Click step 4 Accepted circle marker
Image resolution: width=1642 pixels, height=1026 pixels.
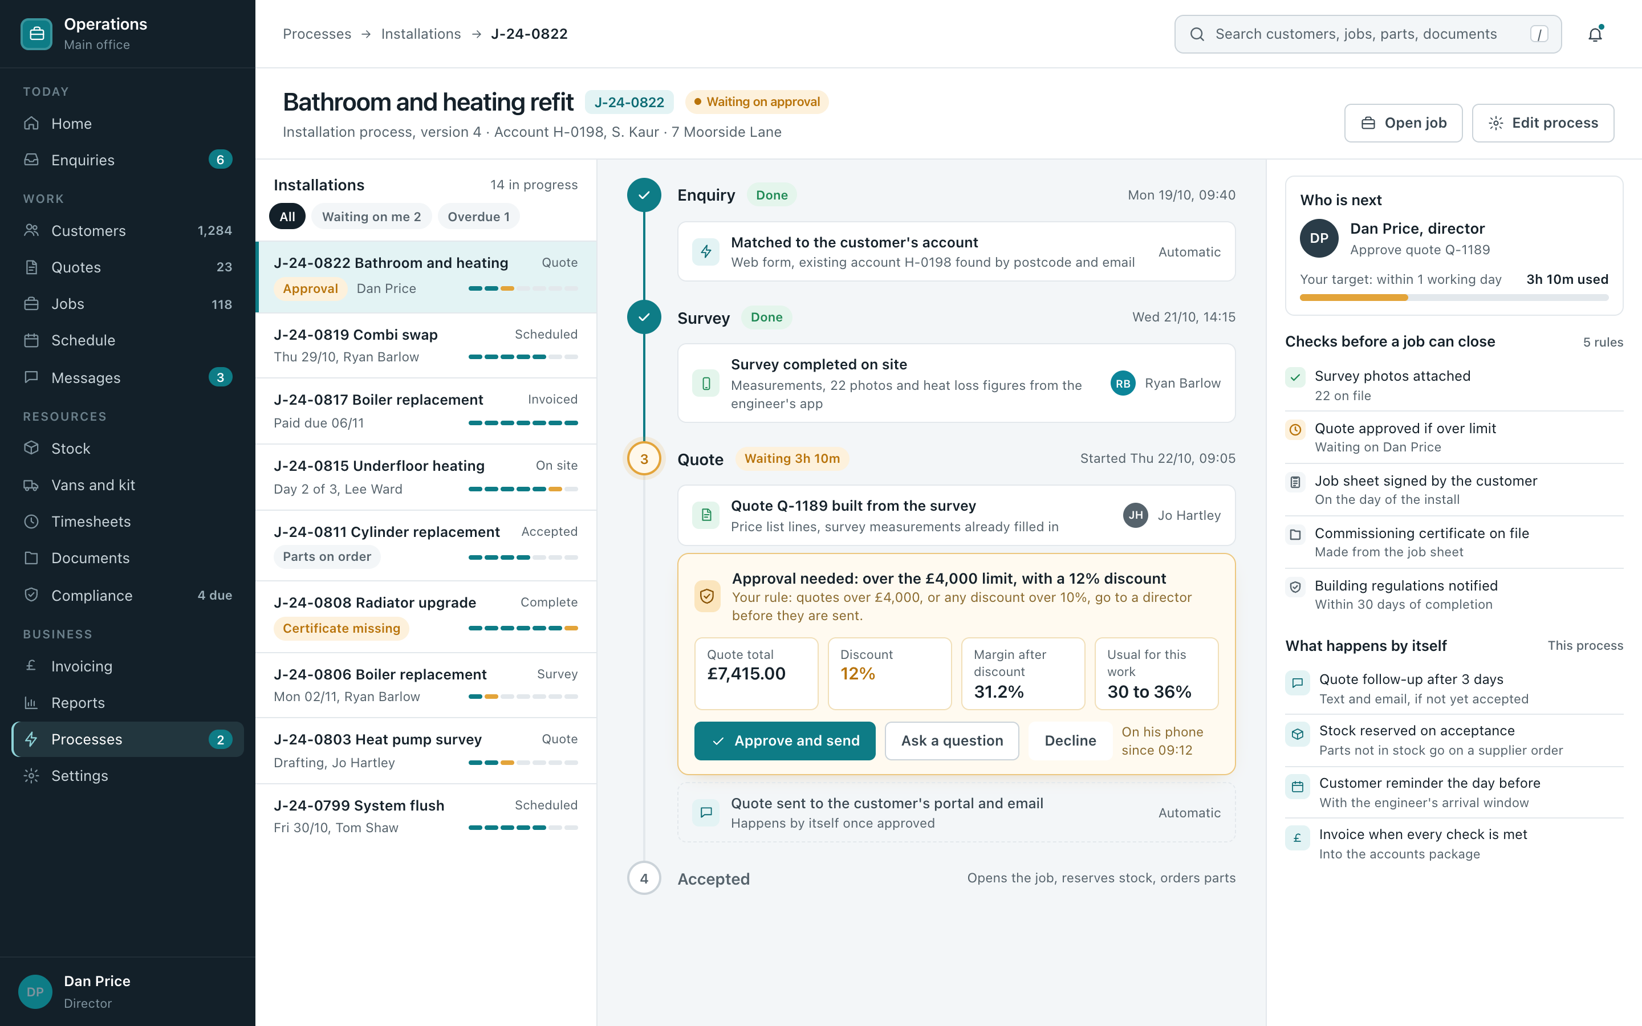644,878
